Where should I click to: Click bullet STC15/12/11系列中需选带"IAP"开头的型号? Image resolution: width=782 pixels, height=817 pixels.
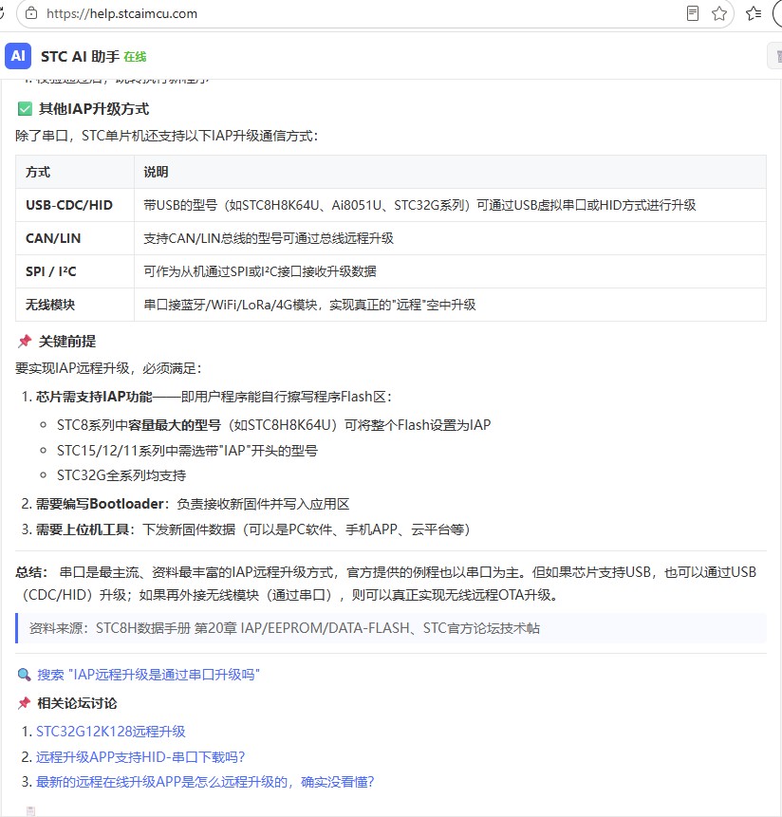coord(187,451)
